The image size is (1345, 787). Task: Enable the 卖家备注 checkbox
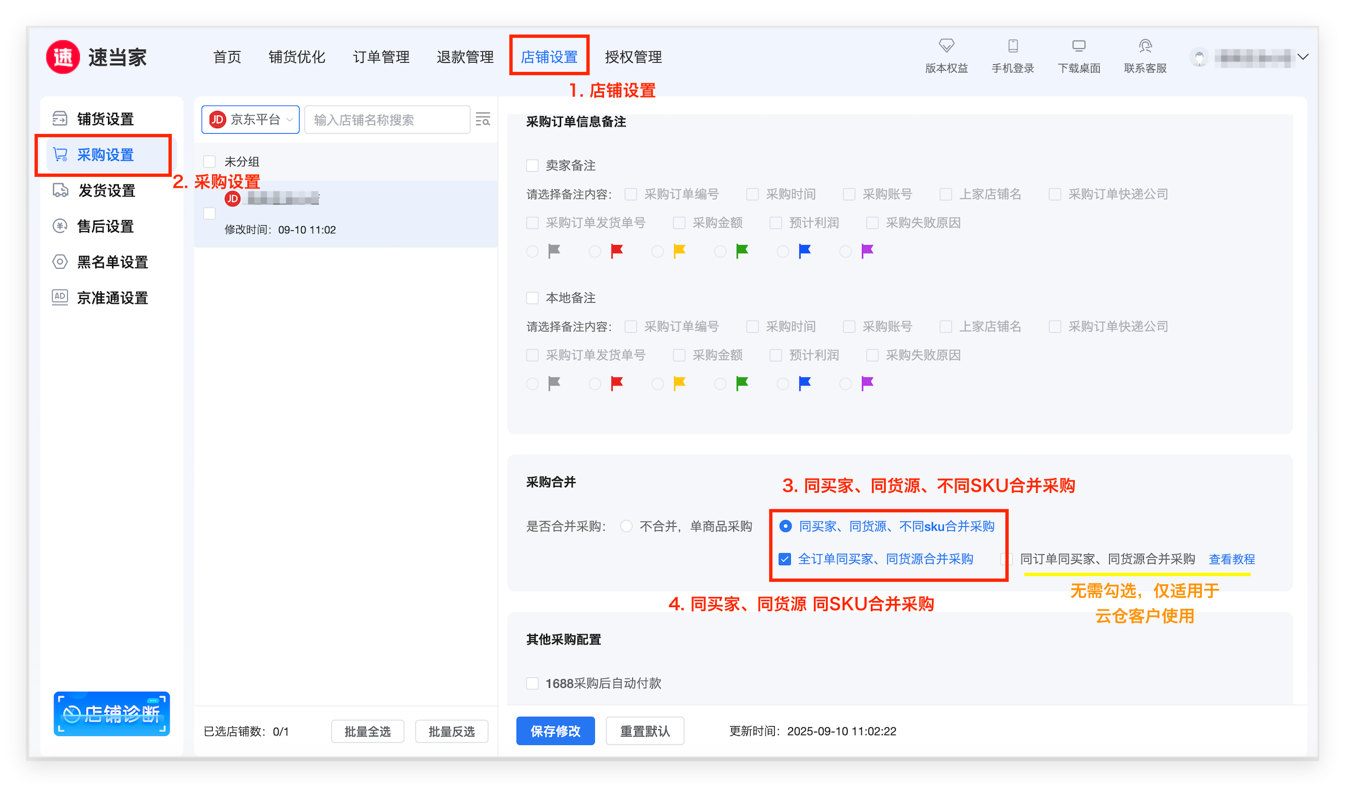pos(533,166)
